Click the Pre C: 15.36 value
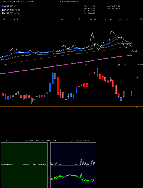 pyautogui.click(x=89, y=13)
